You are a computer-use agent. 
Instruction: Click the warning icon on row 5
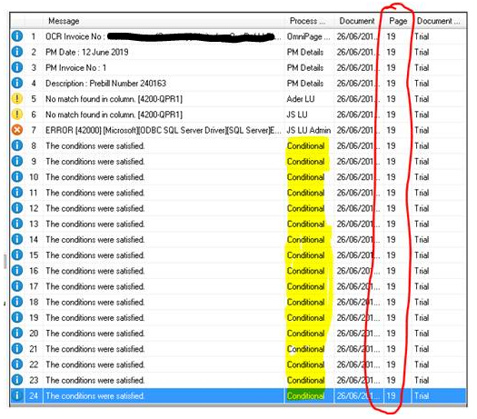17,98
